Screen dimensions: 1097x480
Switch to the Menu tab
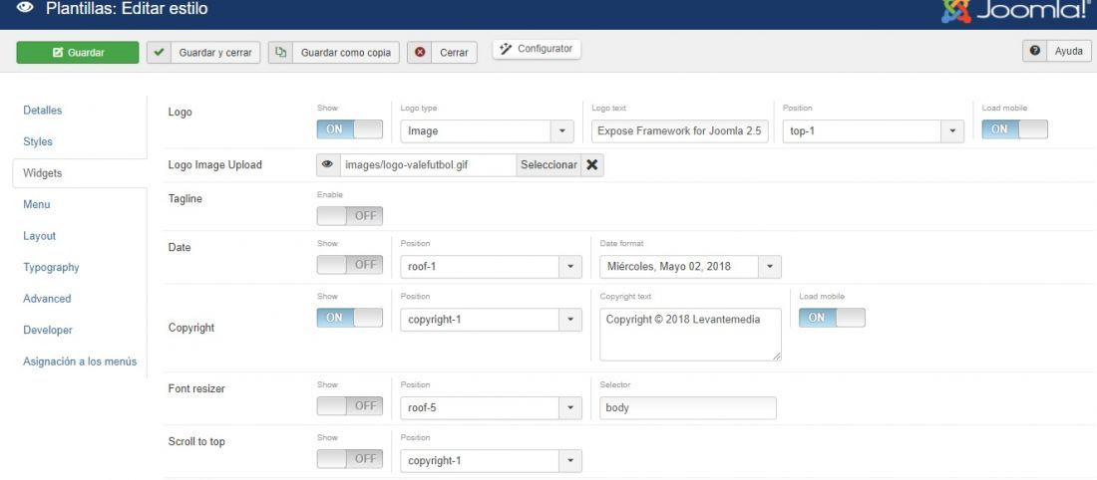coord(36,205)
